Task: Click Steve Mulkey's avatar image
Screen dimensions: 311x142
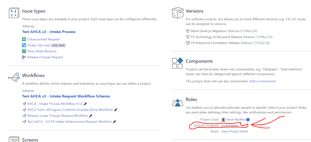Action: tap(223, 120)
